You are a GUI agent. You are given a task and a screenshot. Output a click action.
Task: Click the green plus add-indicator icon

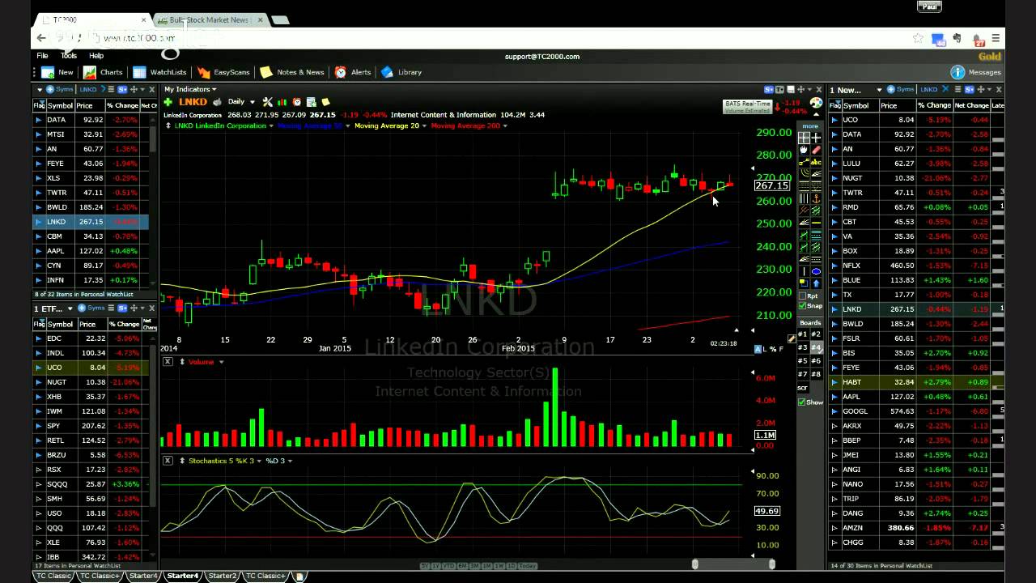click(168, 102)
